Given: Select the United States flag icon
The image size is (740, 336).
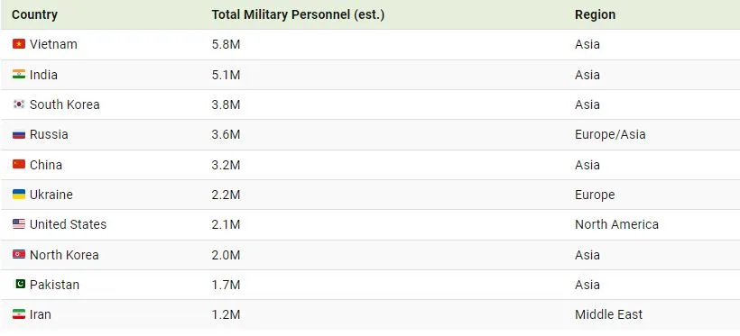Looking at the screenshot, I should click(x=19, y=224).
